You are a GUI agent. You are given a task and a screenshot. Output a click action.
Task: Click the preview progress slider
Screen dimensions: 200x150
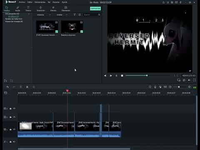pyautogui.click(x=147, y=75)
